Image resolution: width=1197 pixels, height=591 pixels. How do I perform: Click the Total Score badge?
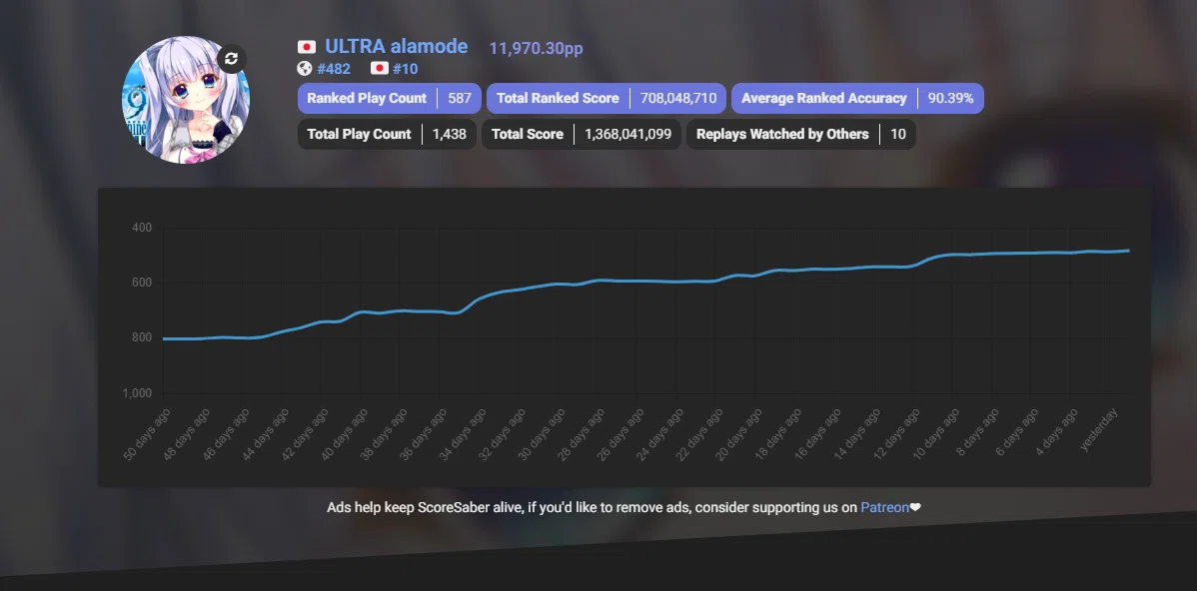[582, 134]
